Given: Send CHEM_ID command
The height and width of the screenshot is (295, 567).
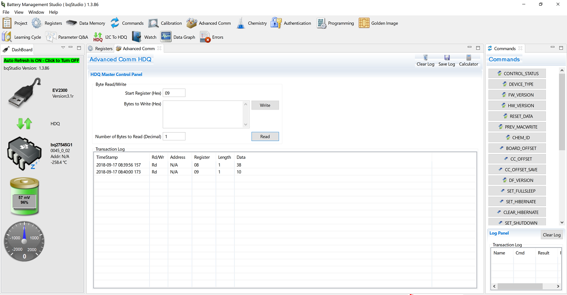Looking at the screenshot, I should click(x=517, y=137).
